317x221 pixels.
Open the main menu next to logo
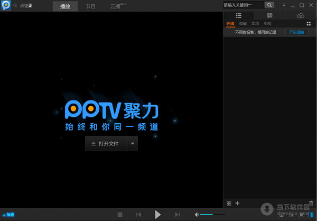(15, 5)
